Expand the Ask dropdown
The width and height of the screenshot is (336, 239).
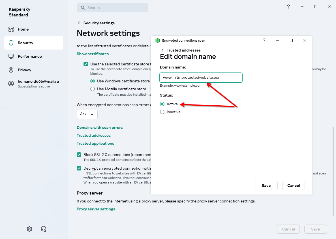(x=87, y=114)
